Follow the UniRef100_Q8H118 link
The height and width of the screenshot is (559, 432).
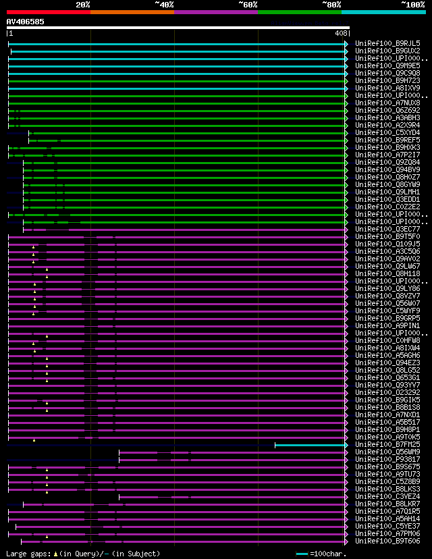point(387,274)
